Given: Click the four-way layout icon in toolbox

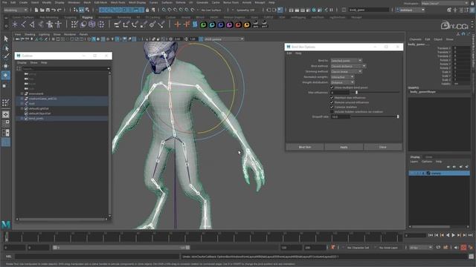Looking at the screenshot, I should [x=6, y=114].
